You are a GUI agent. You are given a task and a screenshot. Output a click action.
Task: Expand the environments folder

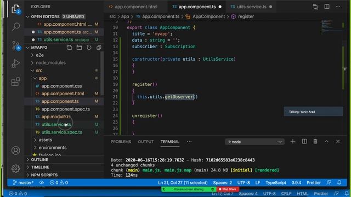coord(35,148)
